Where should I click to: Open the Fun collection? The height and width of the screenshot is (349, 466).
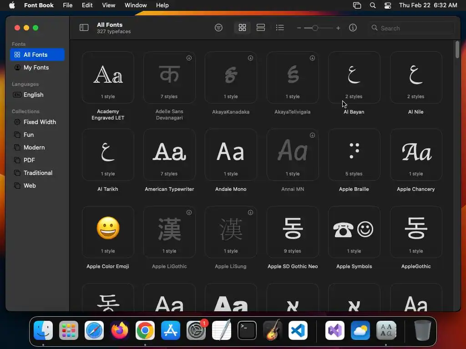[x=37, y=135]
